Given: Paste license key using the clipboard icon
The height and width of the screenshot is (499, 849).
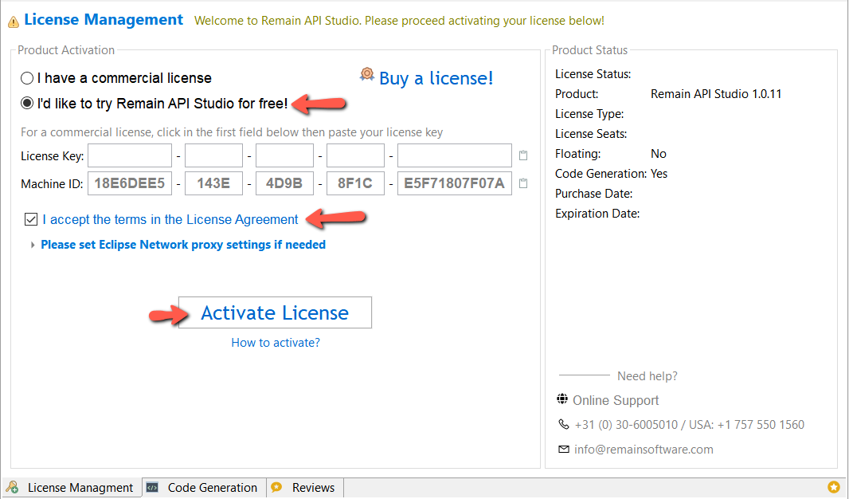Looking at the screenshot, I should pos(523,155).
